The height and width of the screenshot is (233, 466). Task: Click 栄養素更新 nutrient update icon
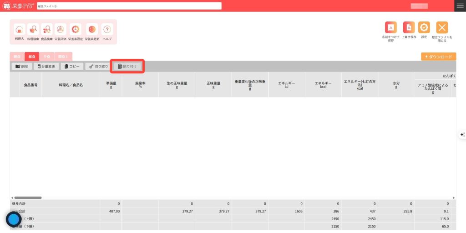tap(92, 30)
